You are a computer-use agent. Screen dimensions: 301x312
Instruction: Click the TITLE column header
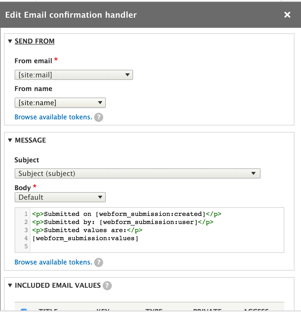coord(49,311)
